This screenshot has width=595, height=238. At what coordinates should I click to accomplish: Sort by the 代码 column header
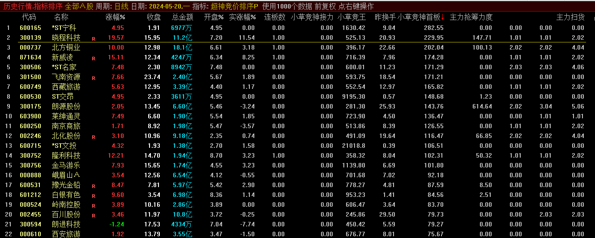coord(29,17)
